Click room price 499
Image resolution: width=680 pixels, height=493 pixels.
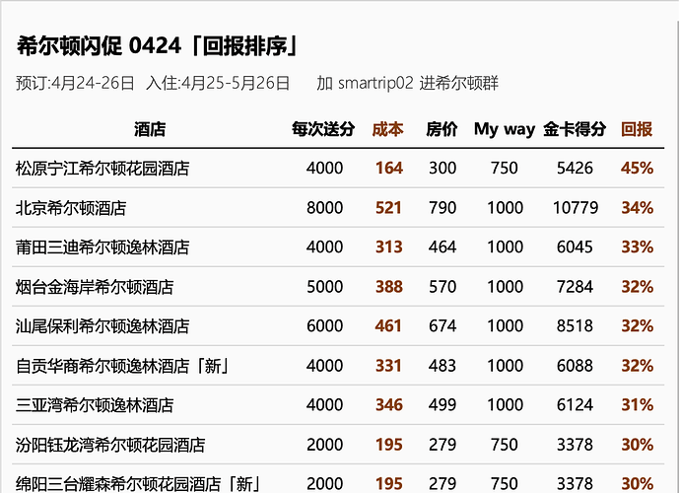[442, 405]
